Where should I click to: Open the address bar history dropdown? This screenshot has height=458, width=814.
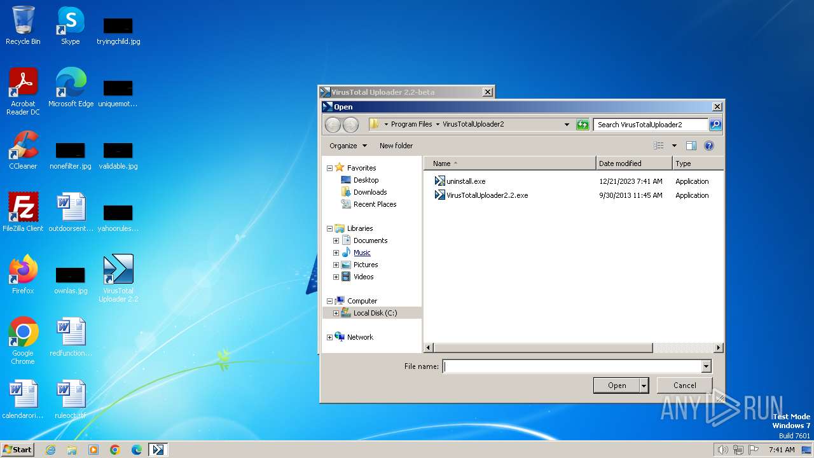pyautogui.click(x=567, y=125)
